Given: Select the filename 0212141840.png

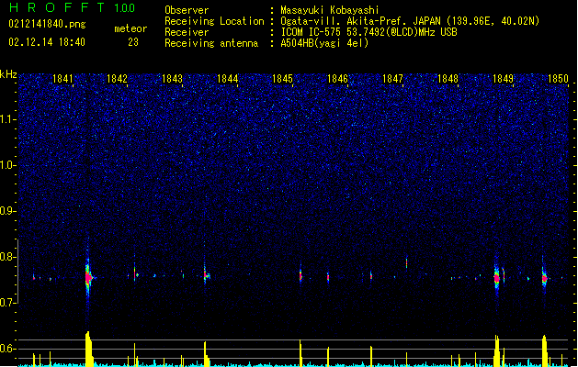Looking at the screenshot, I should click(47, 24).
